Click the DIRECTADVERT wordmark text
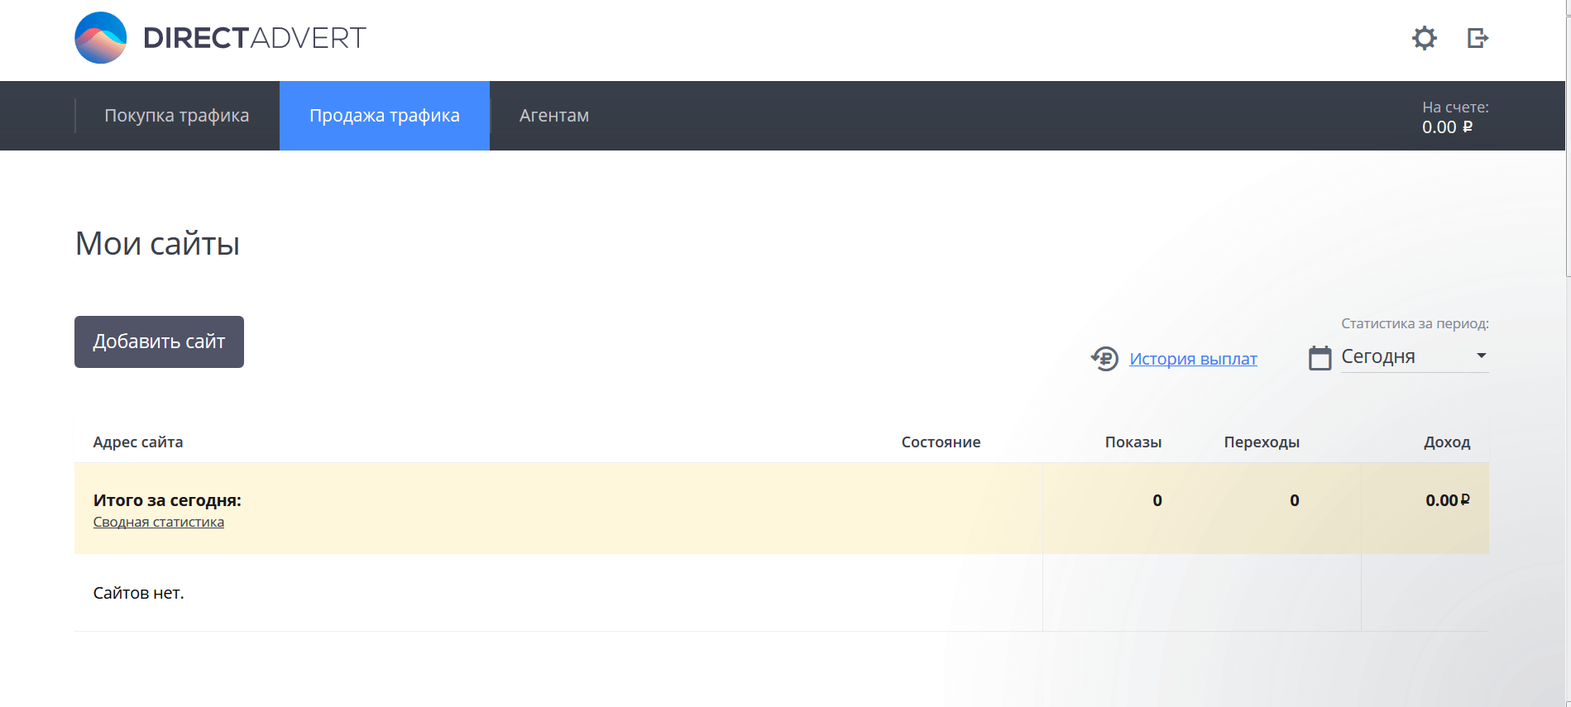This screenshot has height=707, width=1571. [x=254, y=38]
